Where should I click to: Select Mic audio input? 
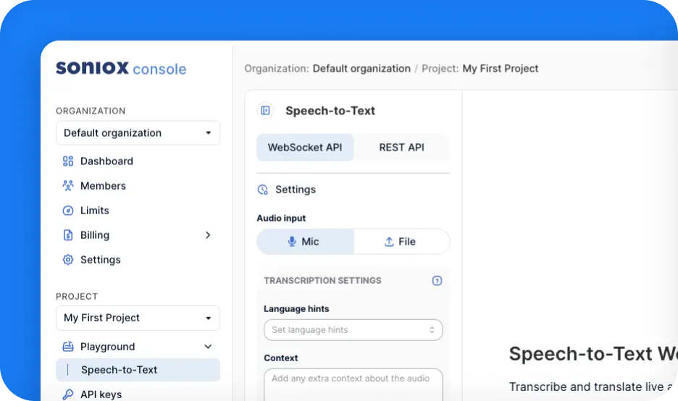coord(305,242)
